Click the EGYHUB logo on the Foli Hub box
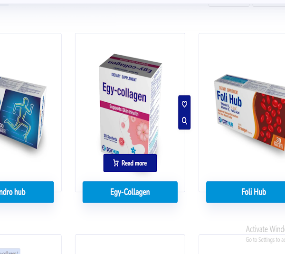The height and width of the screenshot is (254, 285). (x=226, y=122)
